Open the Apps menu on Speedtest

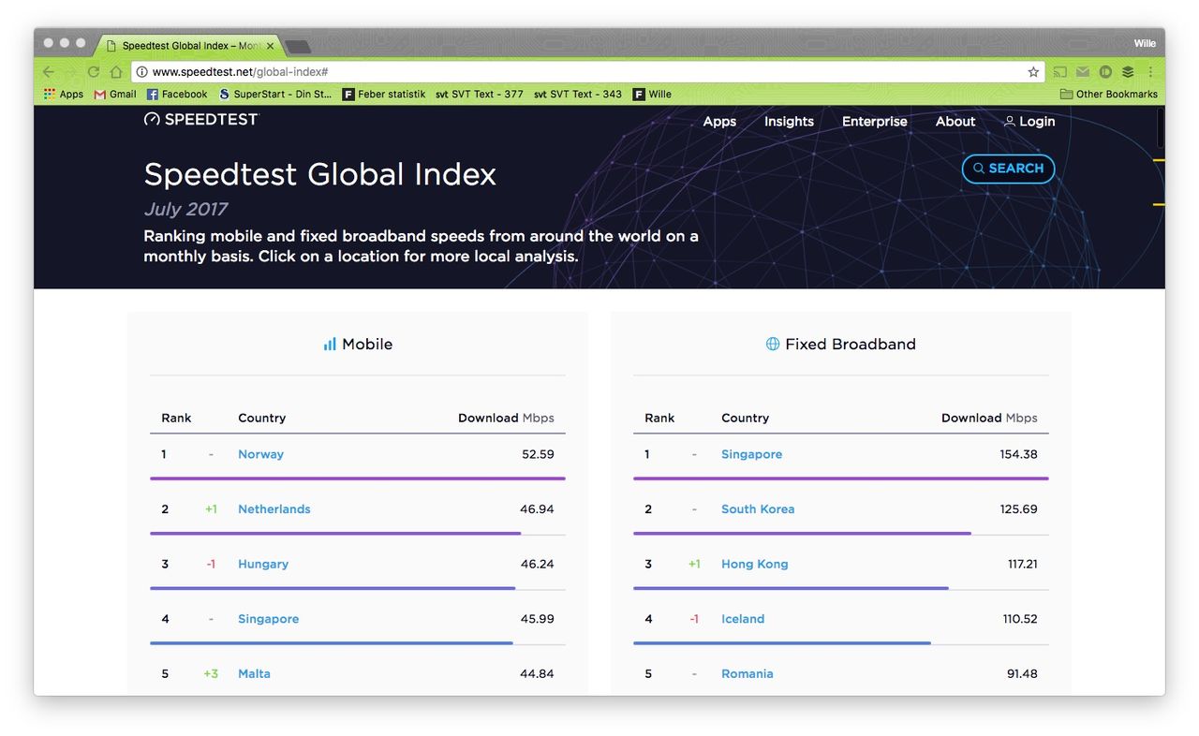coord(719,121)
